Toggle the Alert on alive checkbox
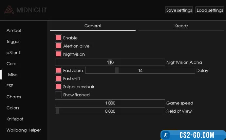 58,46
